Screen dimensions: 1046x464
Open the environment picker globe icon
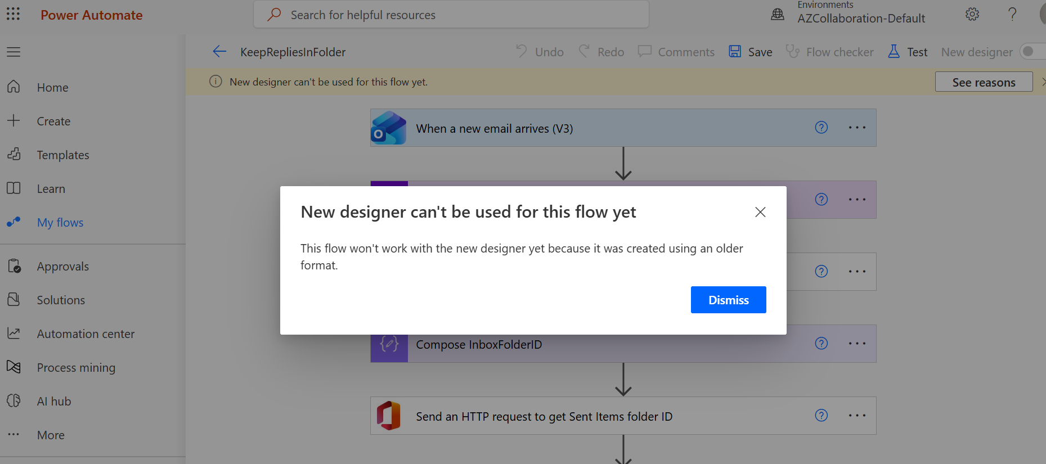pos(778,15)
